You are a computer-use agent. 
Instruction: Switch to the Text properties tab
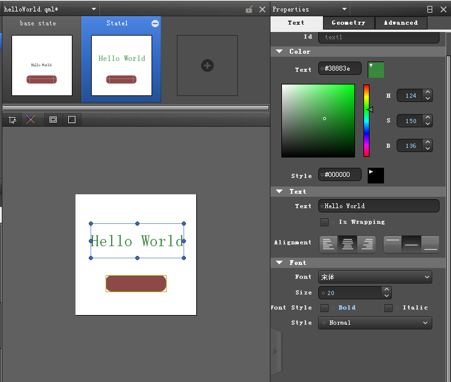(x=296, y=23)
